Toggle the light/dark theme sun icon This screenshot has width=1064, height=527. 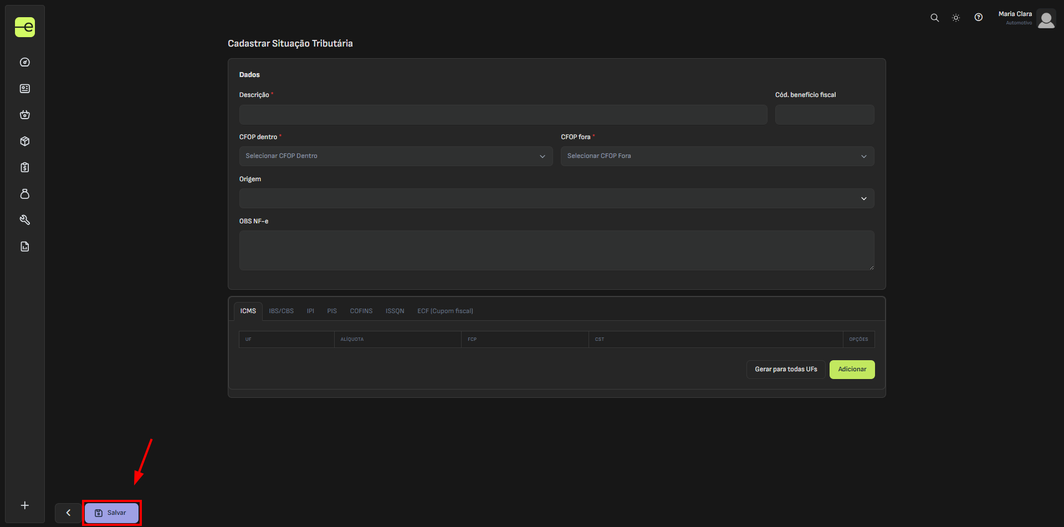tap(956, 18)
